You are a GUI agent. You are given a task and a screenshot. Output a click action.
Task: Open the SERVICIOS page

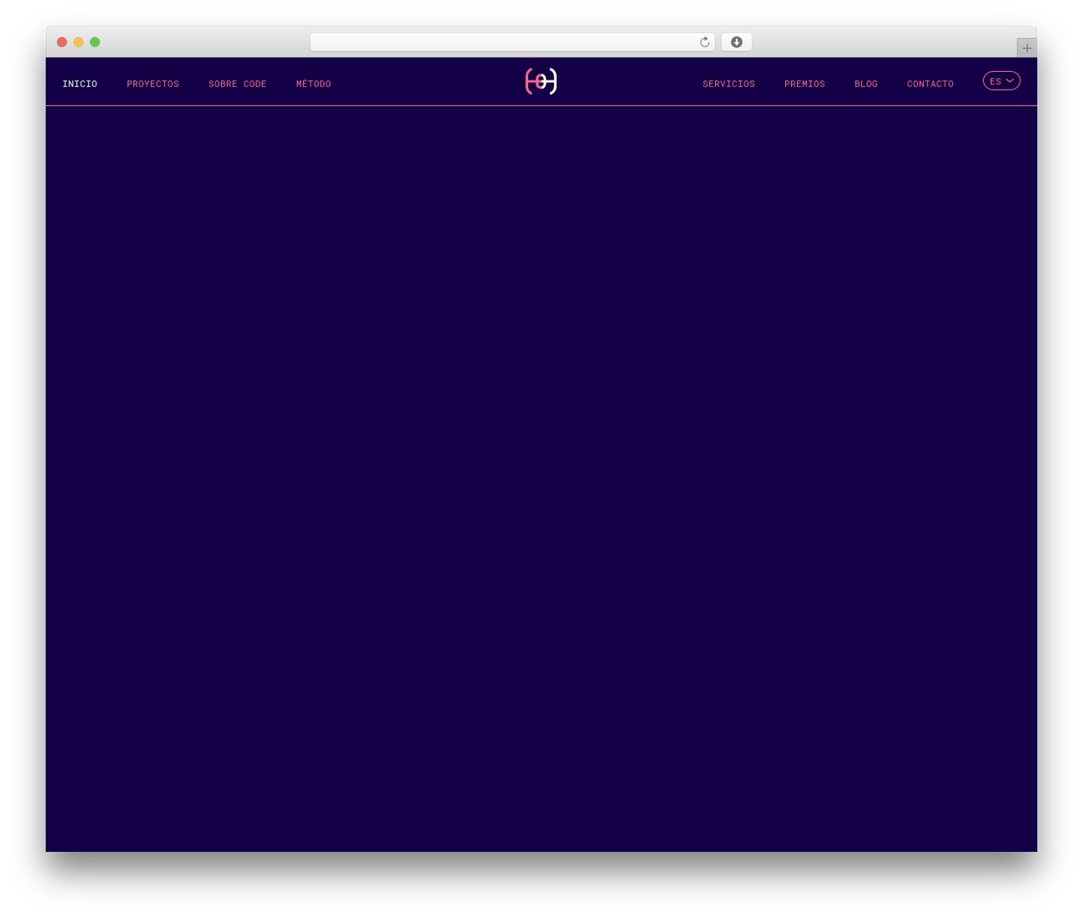click(x=728, y=84)
